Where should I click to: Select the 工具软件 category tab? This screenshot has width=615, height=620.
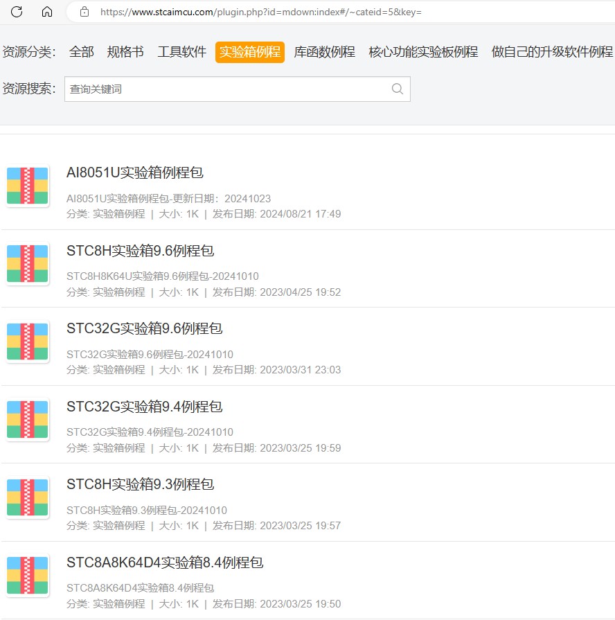point(182,52)
